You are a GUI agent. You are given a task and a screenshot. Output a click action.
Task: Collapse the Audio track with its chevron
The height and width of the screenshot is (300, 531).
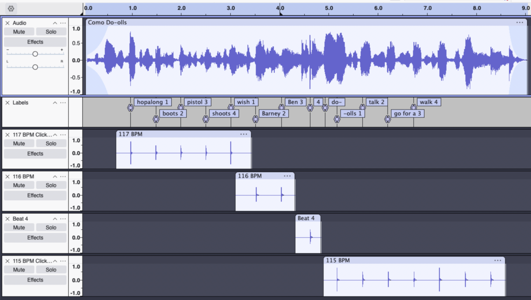coord(55,22)
